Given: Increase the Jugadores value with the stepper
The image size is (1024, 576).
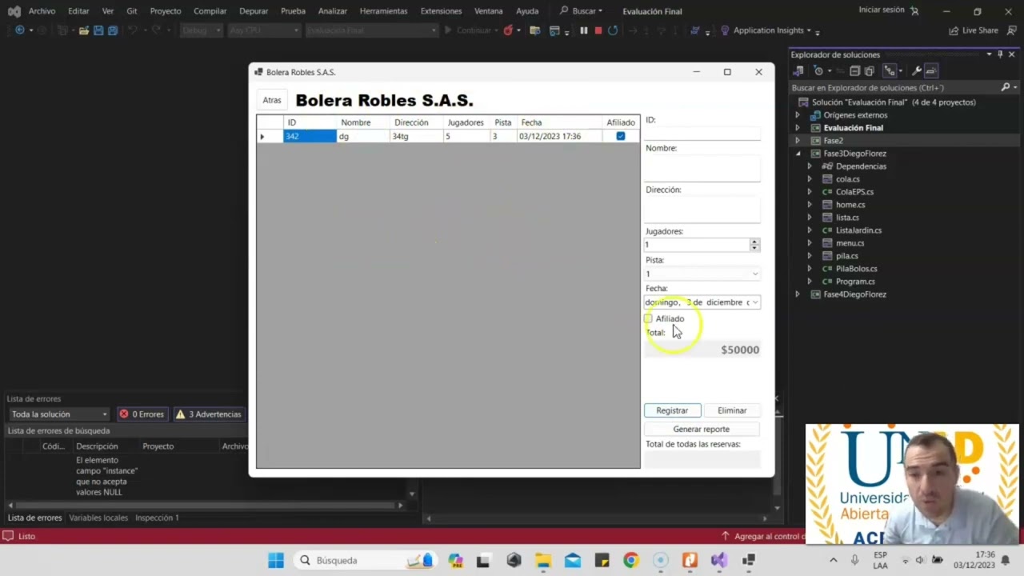Looking at the screenshot, I should tap(754, 242).
